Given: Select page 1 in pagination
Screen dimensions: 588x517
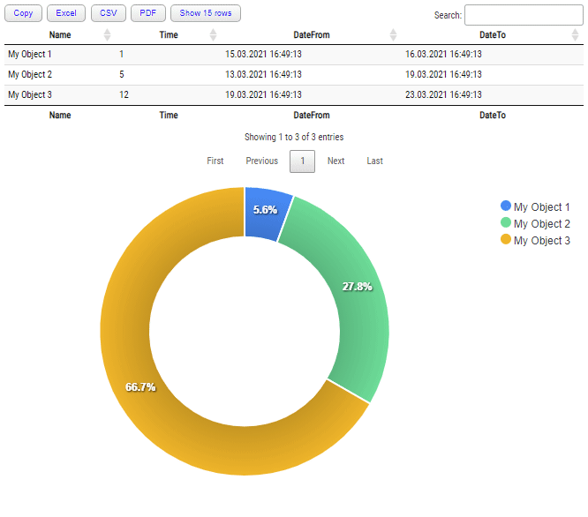Looking at the screenshot, I should 302,161.
